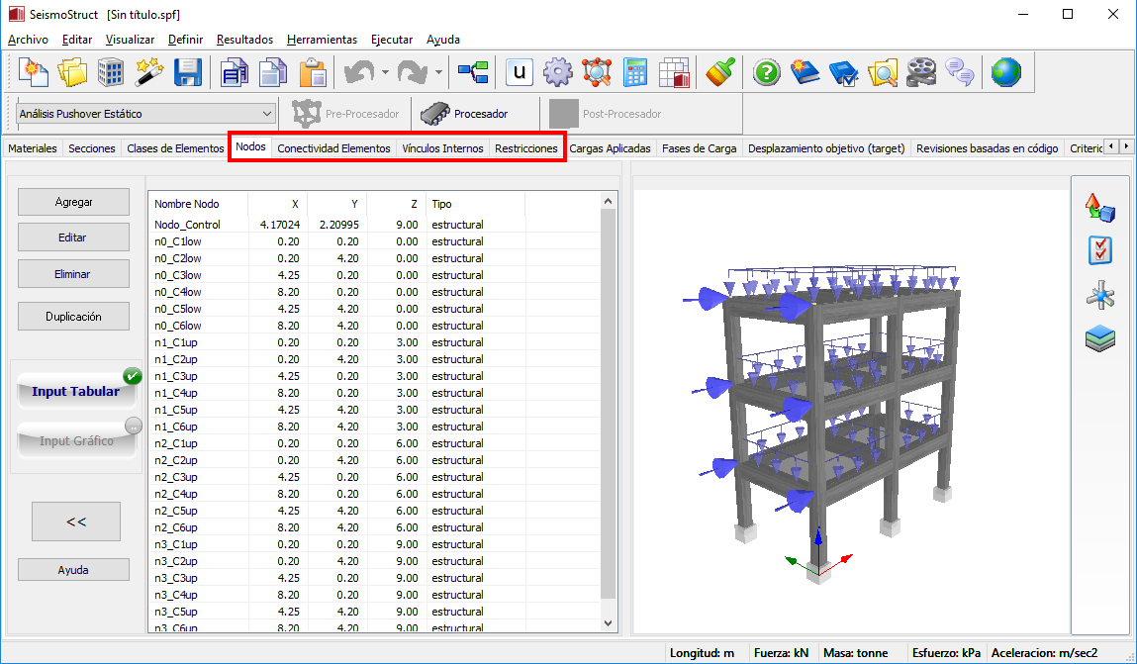Open the redo history dropdown arrow

click(x=438, y=72)
